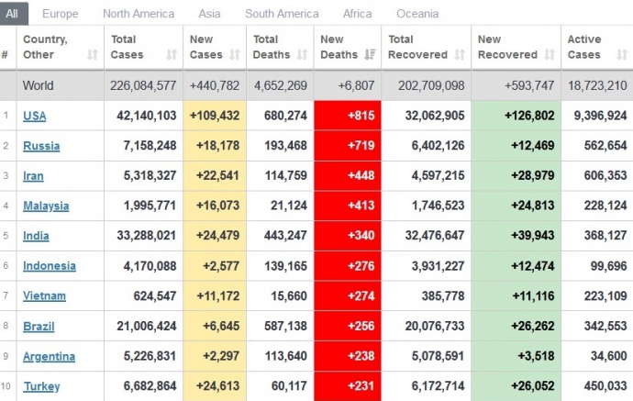Show South America countries tab
The image size is (633, 401).
click(282, 14)
